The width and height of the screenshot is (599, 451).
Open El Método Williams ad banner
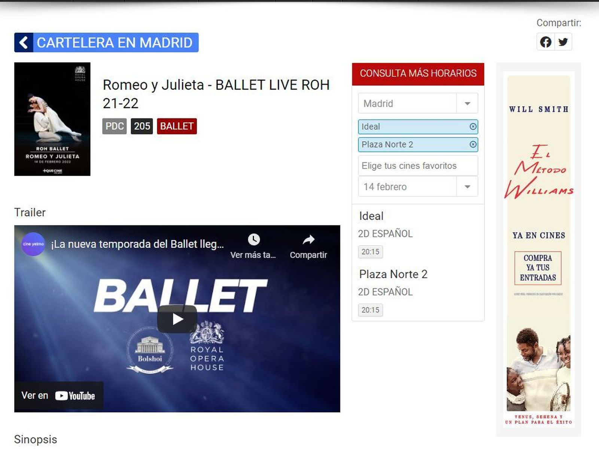(x=539, y=250)
